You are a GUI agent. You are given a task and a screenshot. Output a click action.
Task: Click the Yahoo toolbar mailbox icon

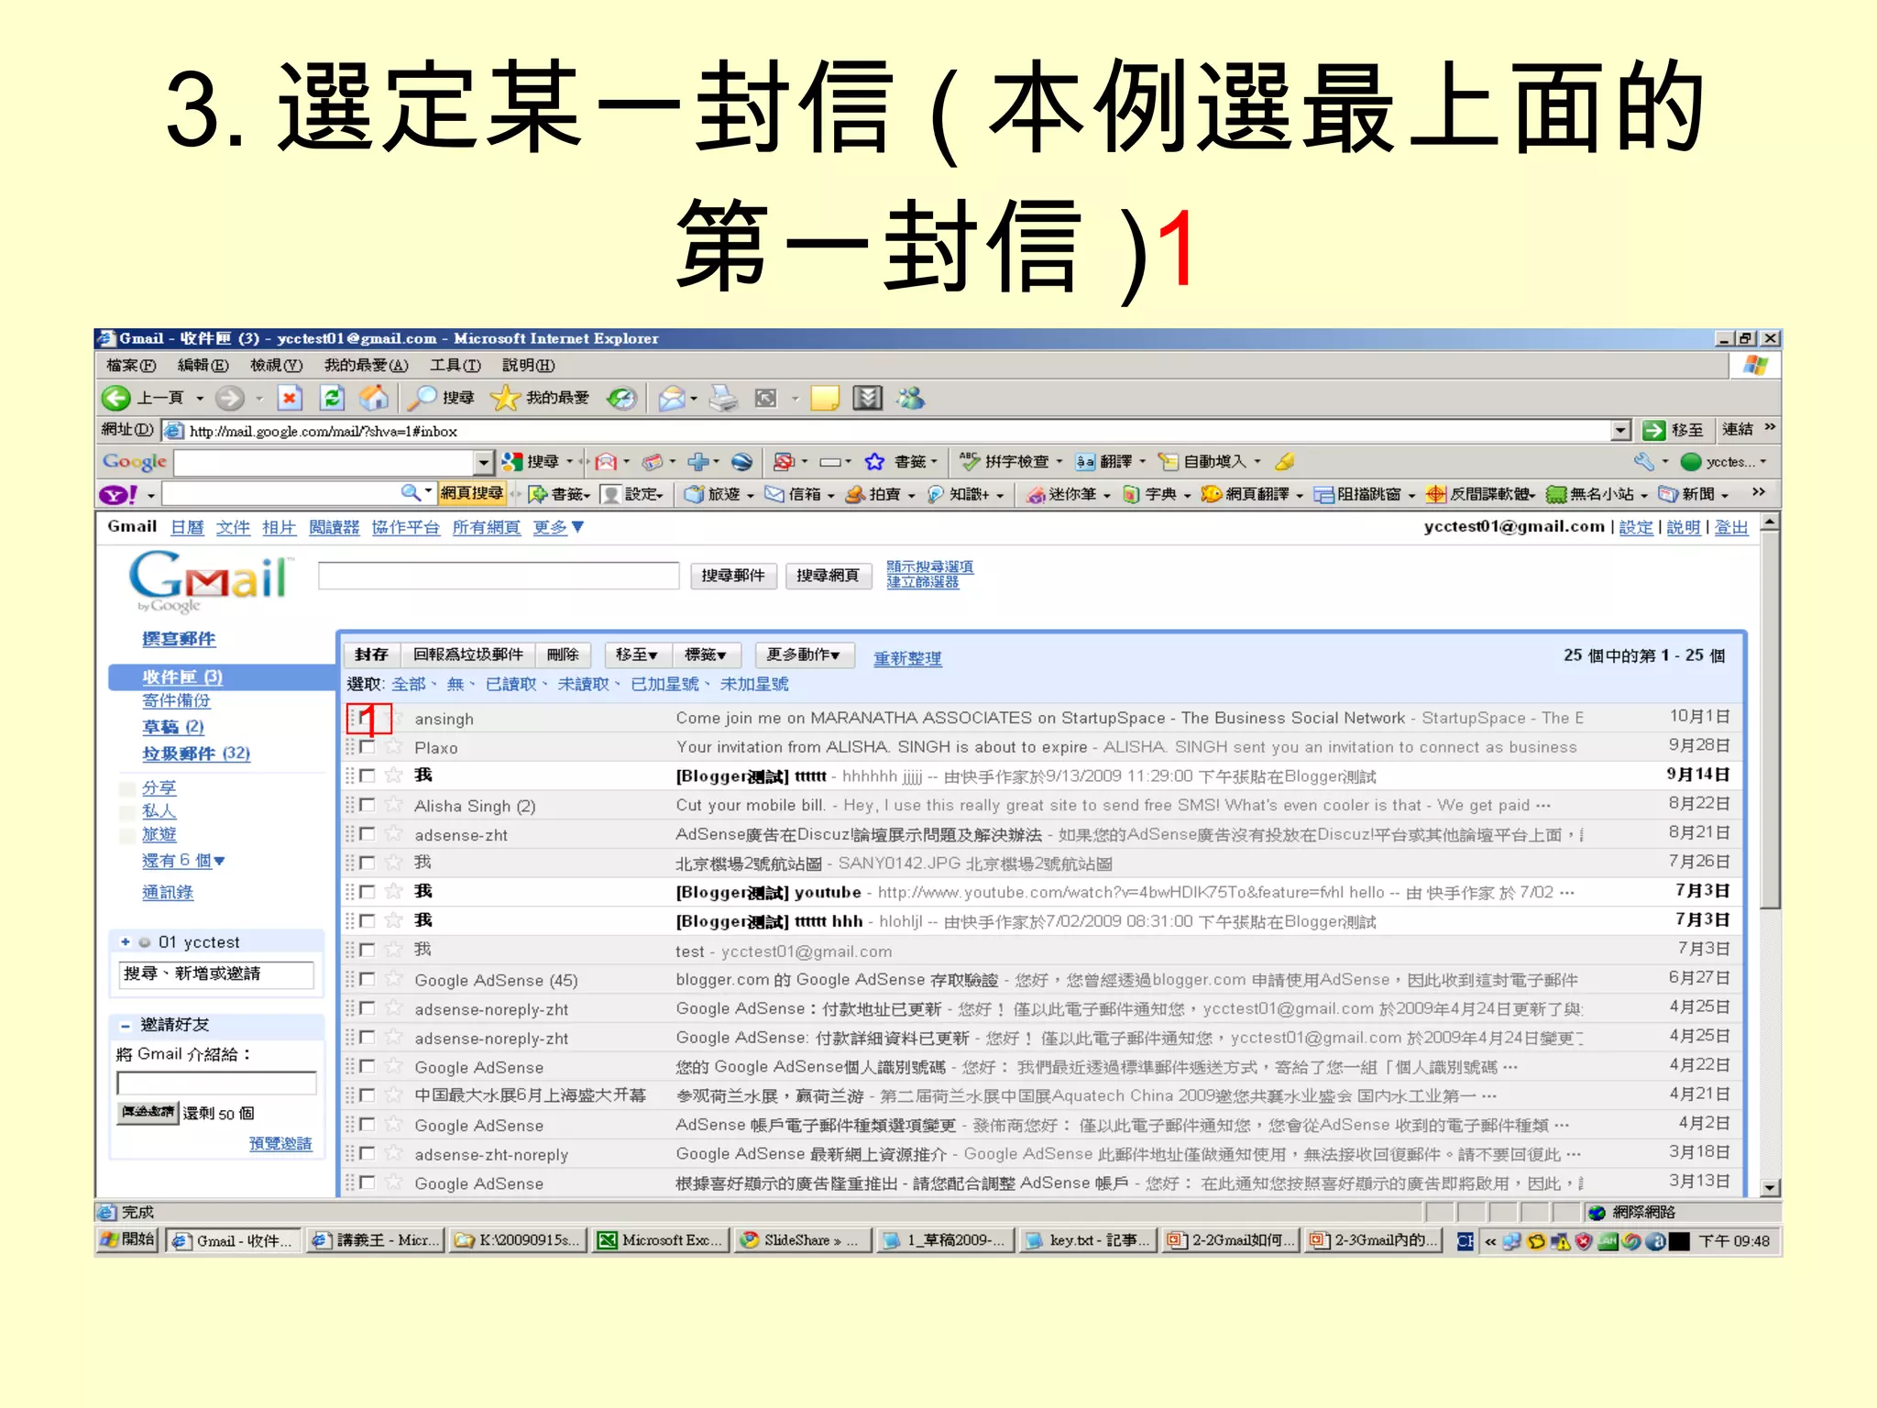(775, 495)
